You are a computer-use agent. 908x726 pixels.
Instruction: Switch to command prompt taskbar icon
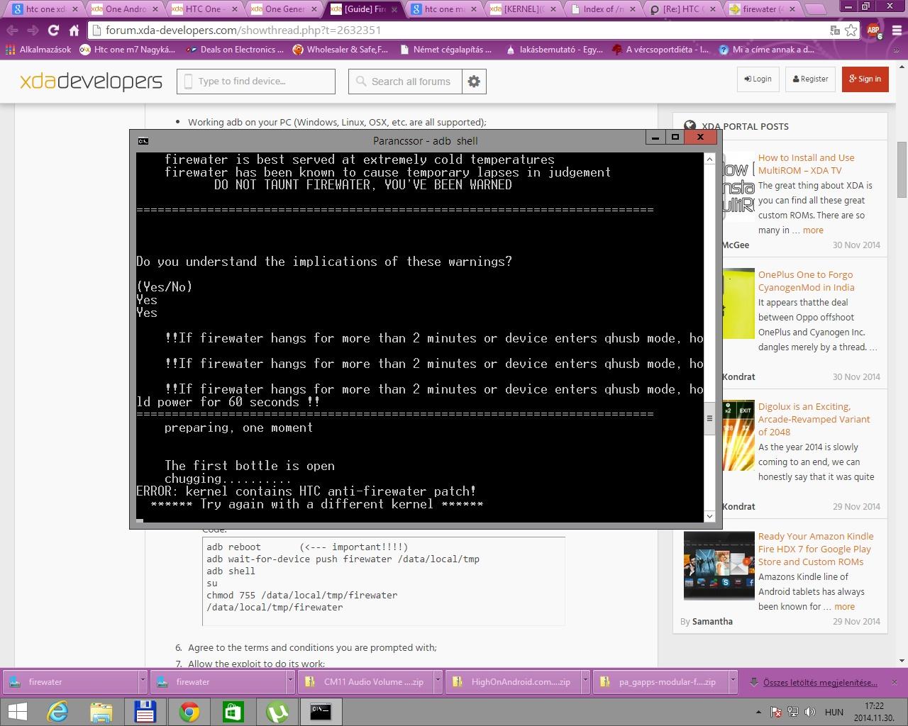tap(321, 712)
